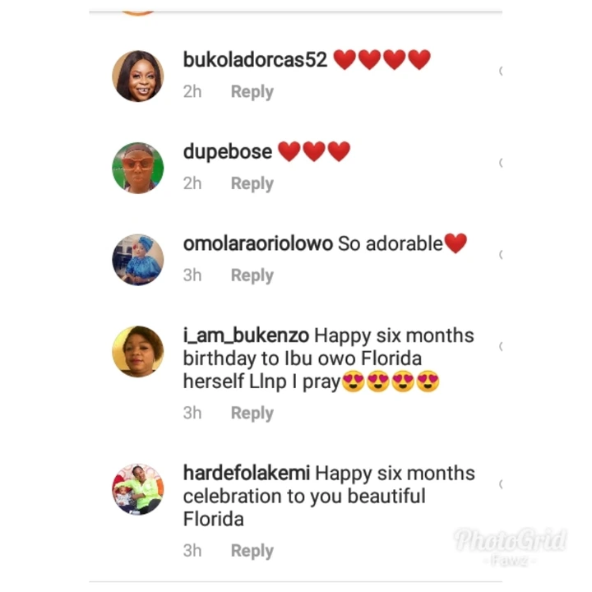Open bukoladorcas52's profile picture
Screen dimensions: 592x592
click(x=138, y=76)
